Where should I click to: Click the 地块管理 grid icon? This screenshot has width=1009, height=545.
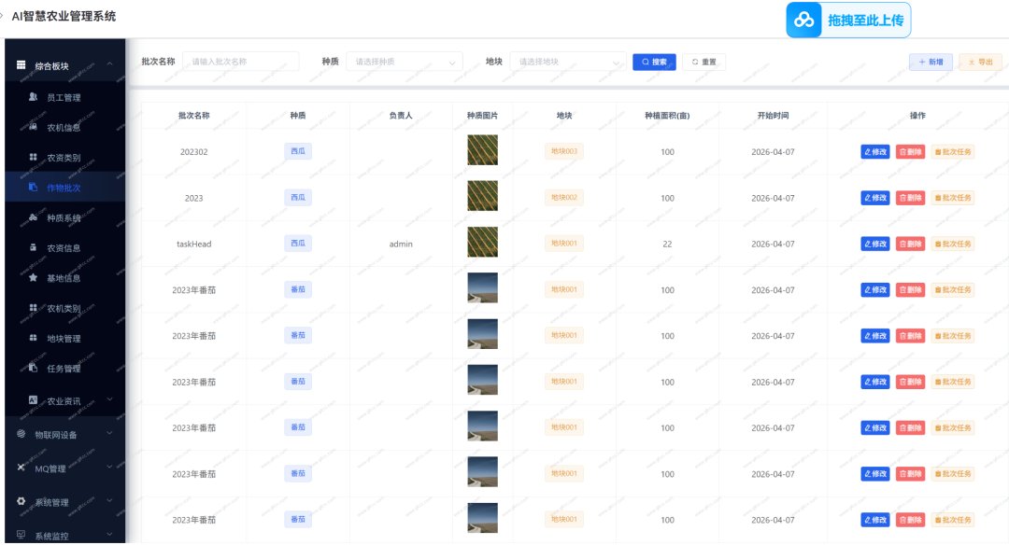[33, 338]
